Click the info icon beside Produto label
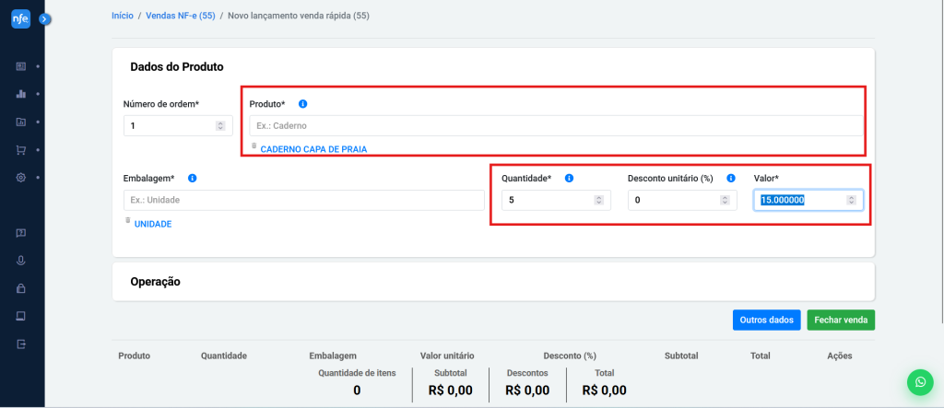 click(303, 104)
